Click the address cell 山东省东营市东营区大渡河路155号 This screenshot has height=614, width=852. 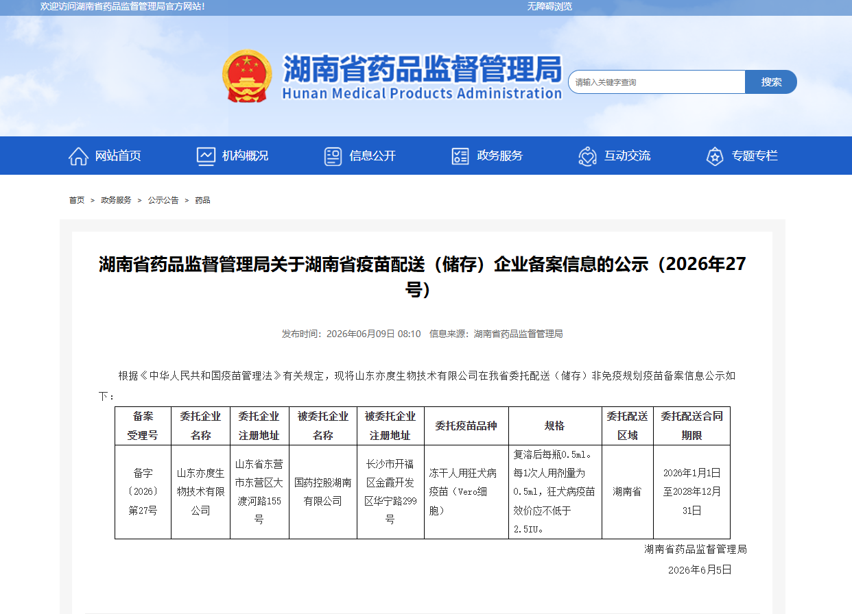259,492
